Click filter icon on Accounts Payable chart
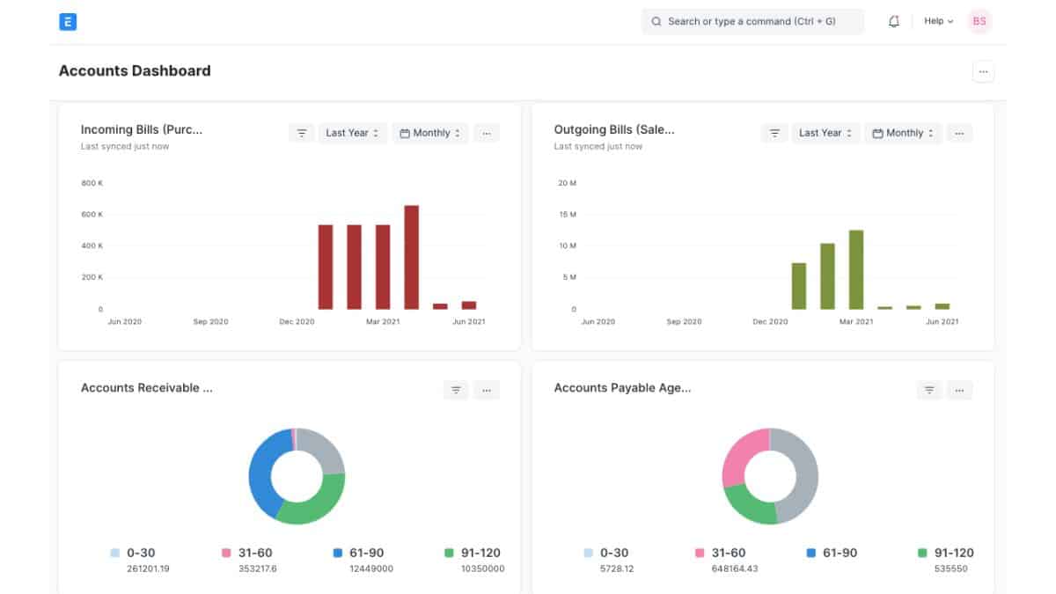Screen dimensions: 1056x594 pyautogui.click(x=928, y=390)
